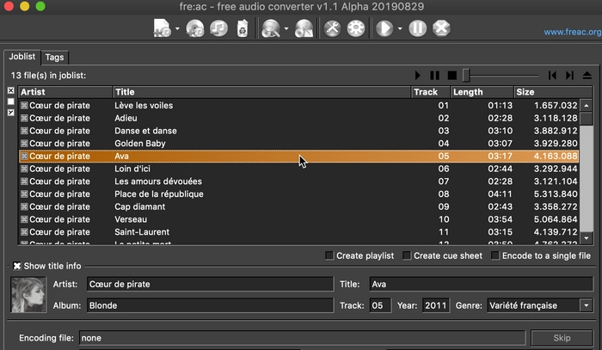602x350 pixels.
Task: Toggle checkbox for Verseau track
Action: pos(24,219)
